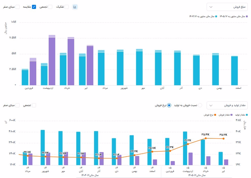This screenshot has width=251, height=178.
Task: Click cyan swatch for سال مالی منتهی به ۱۴۰۴/۱۲
Action: coord(216,16)
